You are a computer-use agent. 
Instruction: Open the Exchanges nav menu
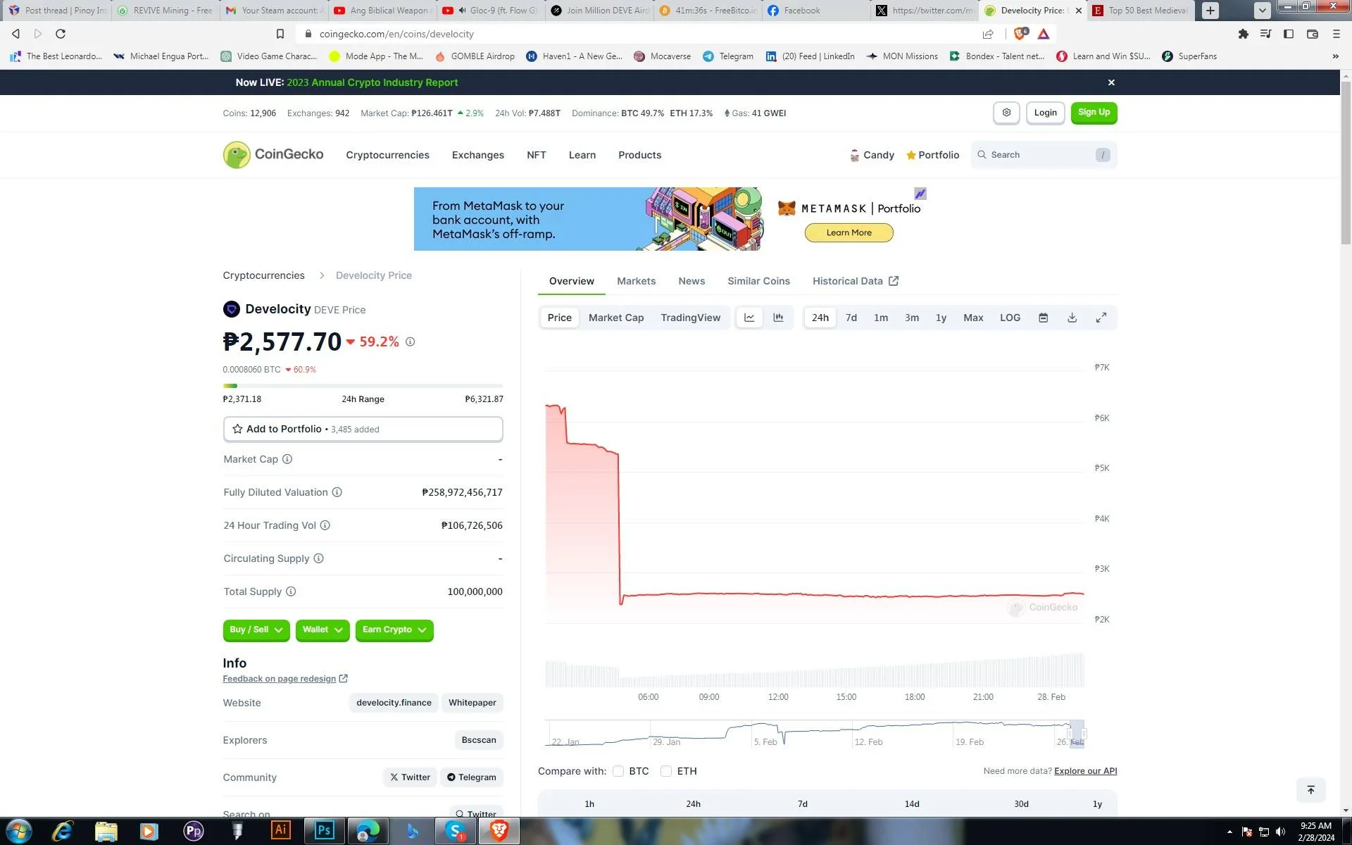pos(478,155)
